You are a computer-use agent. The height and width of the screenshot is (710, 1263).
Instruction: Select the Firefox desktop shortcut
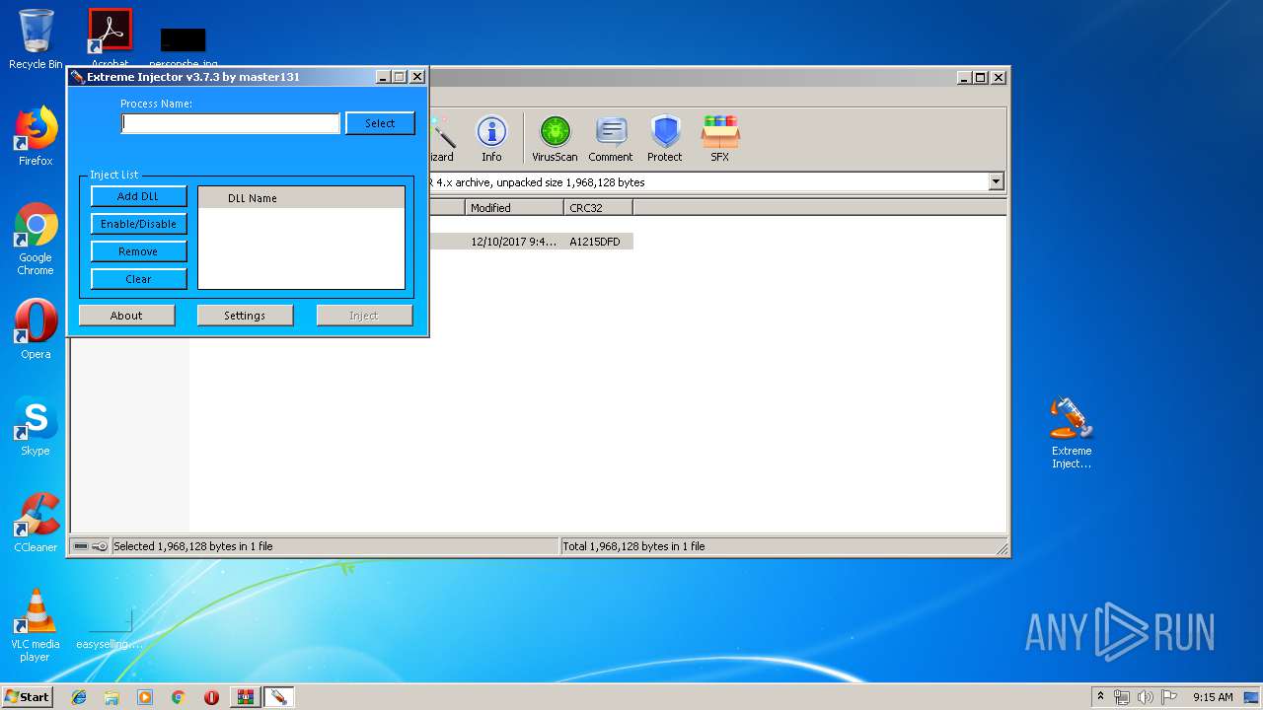coord(36,136)
